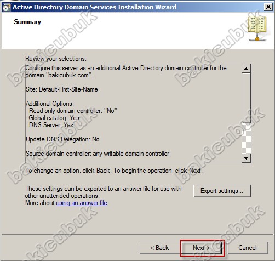
Task: Click the wizard title bar text
Action: pos(94,7)
